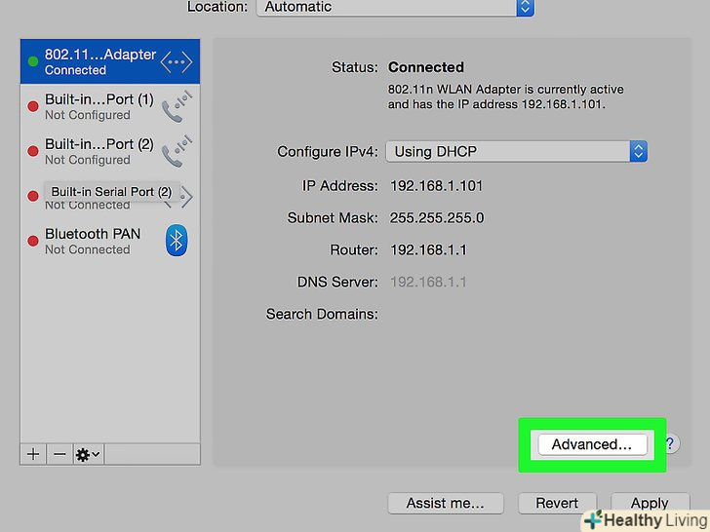The image size is (710, 532).
Task: Open the gear action menu
Action: click(89, 454)
